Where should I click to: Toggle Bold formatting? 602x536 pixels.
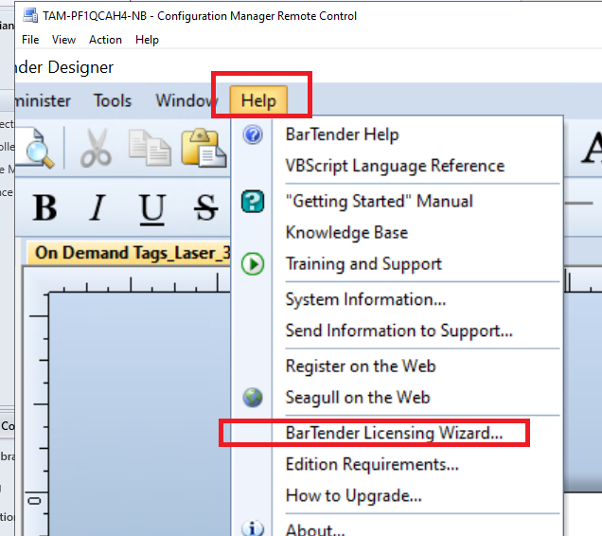pos(44,207)
